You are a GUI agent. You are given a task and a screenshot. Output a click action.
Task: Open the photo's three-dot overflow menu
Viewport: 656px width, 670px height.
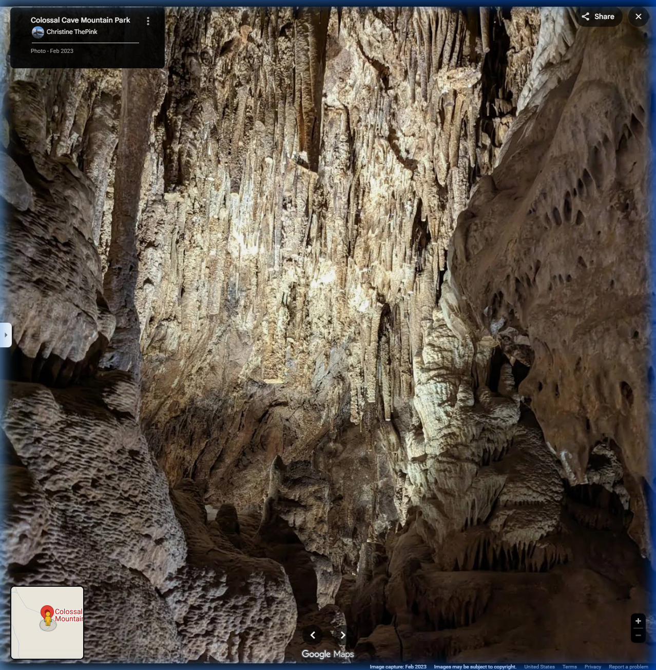pyautogui.click(x=148, y=21)
